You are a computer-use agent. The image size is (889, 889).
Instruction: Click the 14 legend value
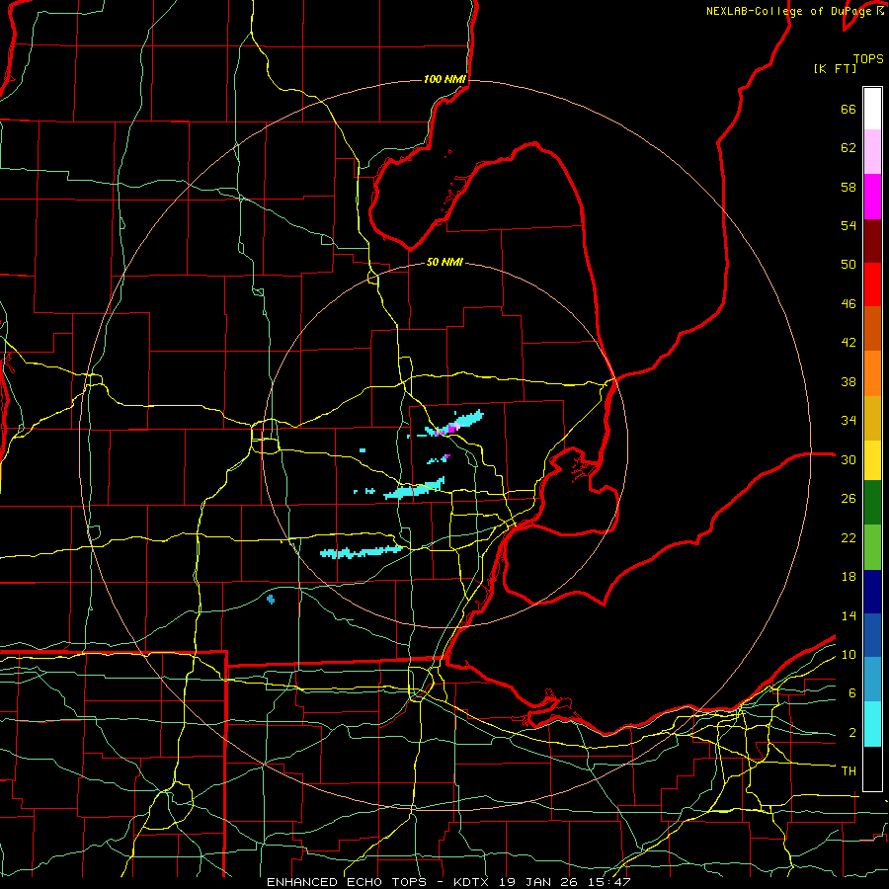click(x=849, y=615)
